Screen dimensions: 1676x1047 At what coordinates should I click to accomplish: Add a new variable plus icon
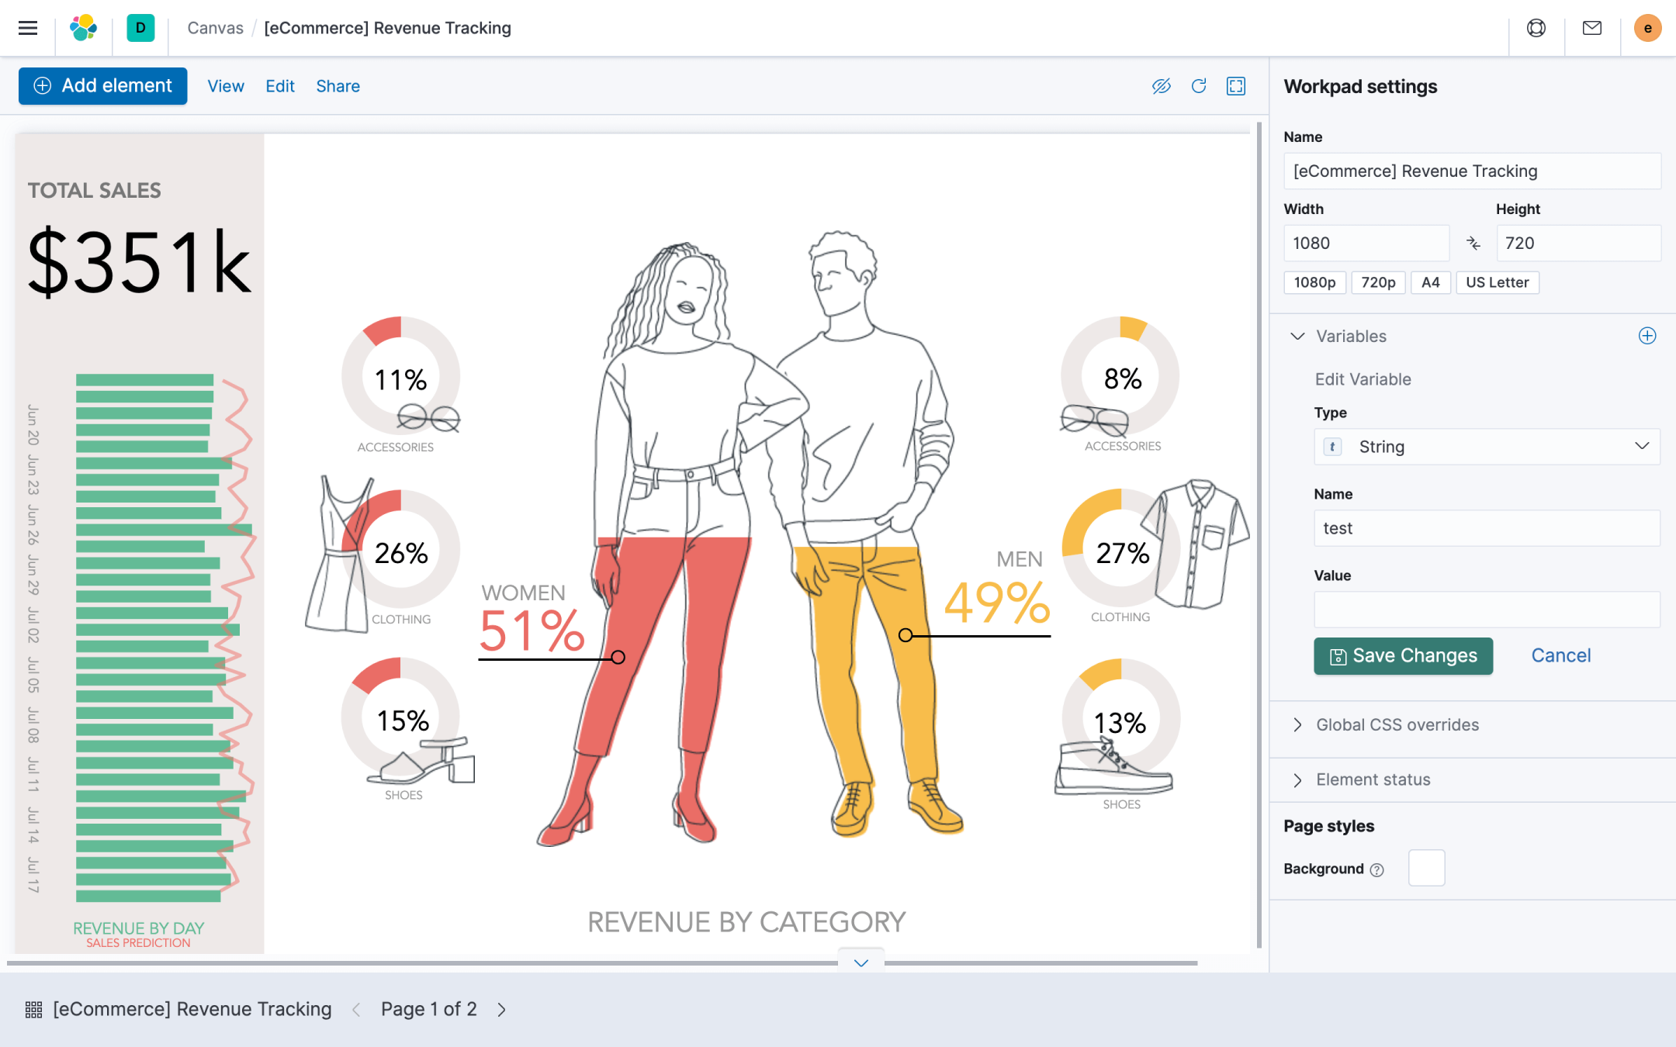pos(1647,336)
